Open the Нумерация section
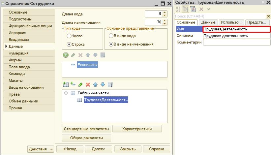271x155 pixels. (x=29, y=53)
